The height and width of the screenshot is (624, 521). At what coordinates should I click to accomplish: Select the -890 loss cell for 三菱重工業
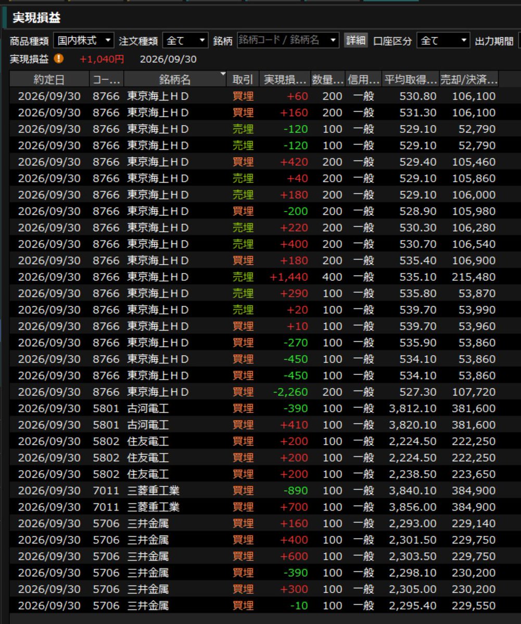(296, 491)
